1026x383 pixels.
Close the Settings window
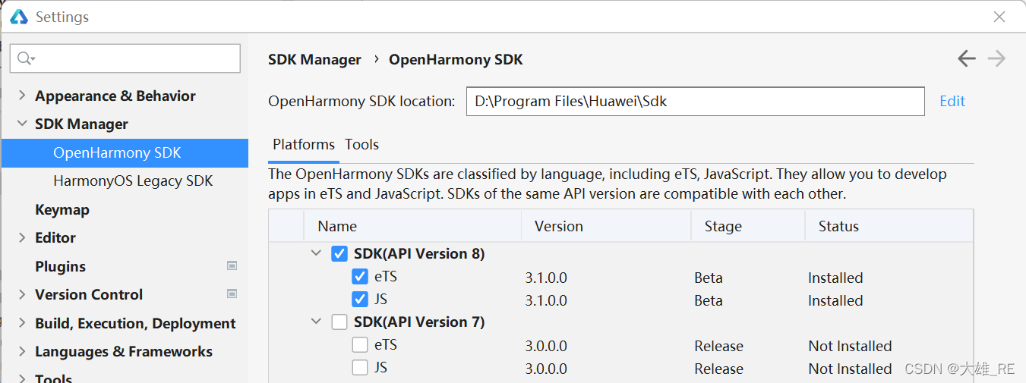1000,17
